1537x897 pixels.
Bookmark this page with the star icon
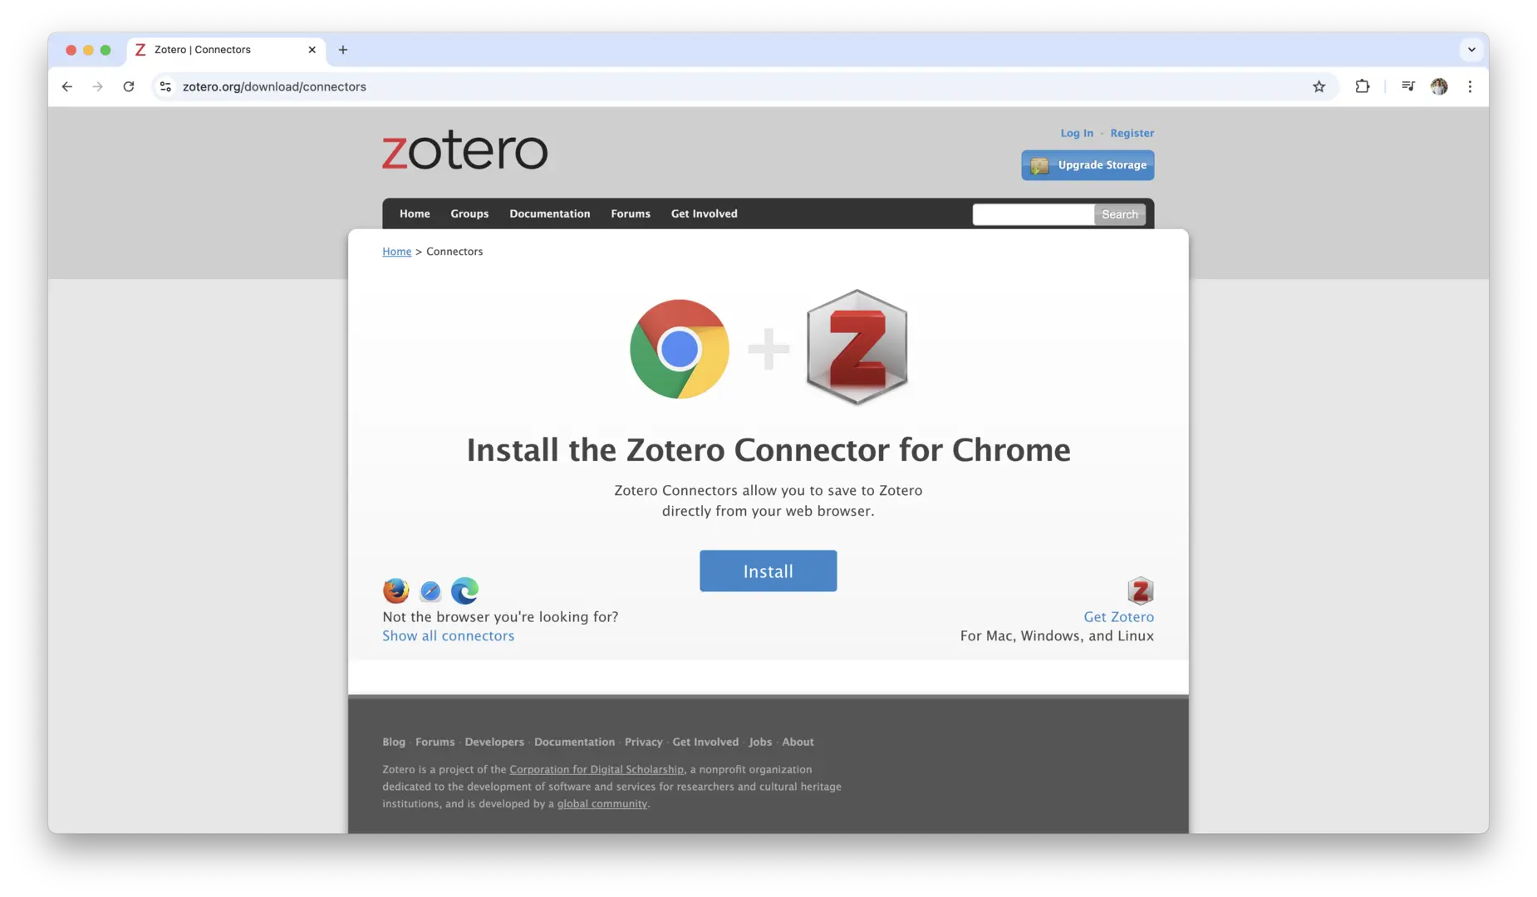(1318, 86)
